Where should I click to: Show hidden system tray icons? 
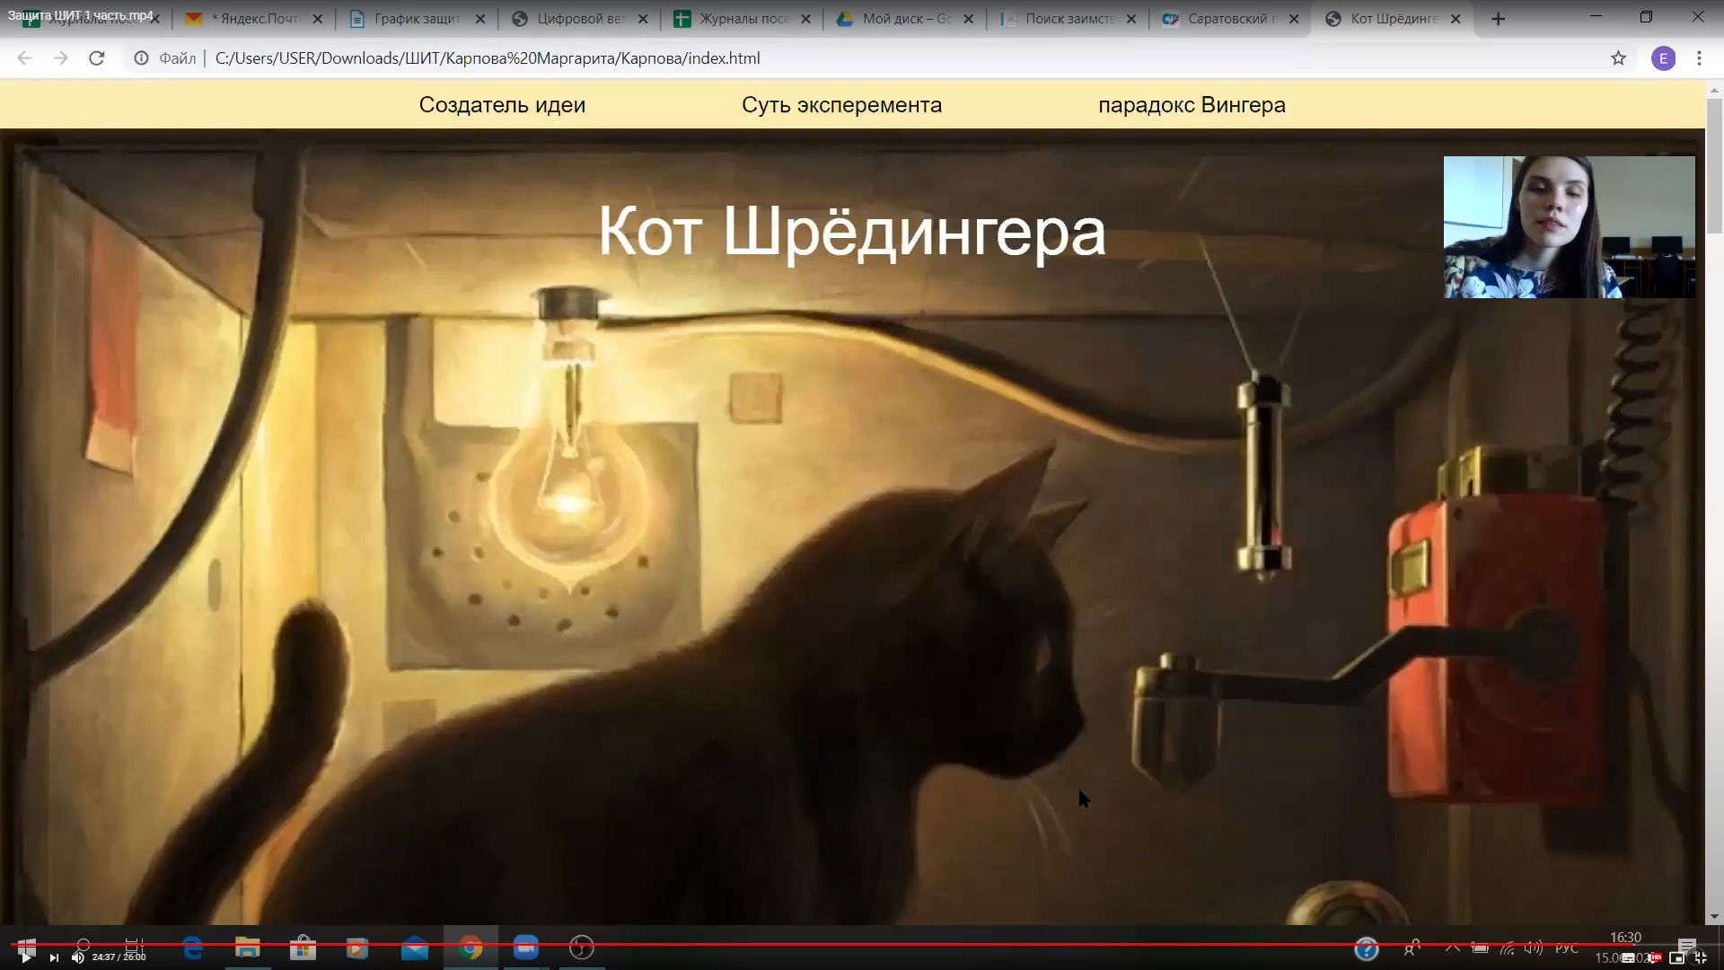coord(1452,948)
